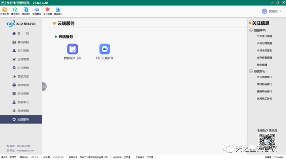Collapse the 数据排行 section
The height and width of the screenshot is (161, 286).
coord(251,71)
